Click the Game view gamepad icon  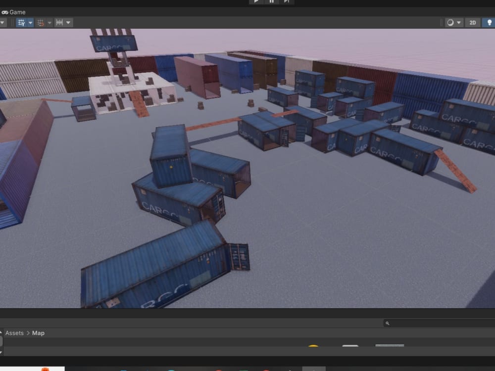coord(4,12)
